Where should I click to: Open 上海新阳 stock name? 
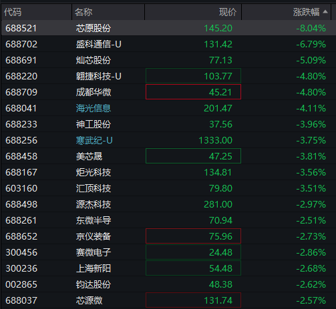coord(94,268)
